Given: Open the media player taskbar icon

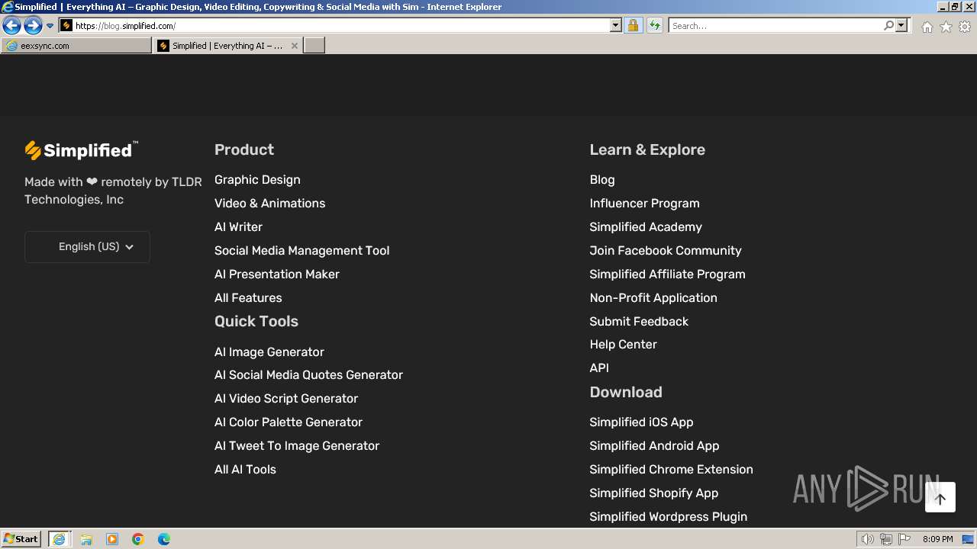Looking at the screenshot, I should point(112,539).
